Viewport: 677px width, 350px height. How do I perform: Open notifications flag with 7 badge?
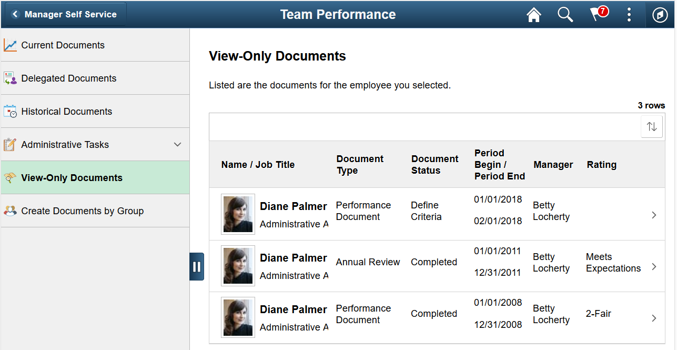pos(598,14)
